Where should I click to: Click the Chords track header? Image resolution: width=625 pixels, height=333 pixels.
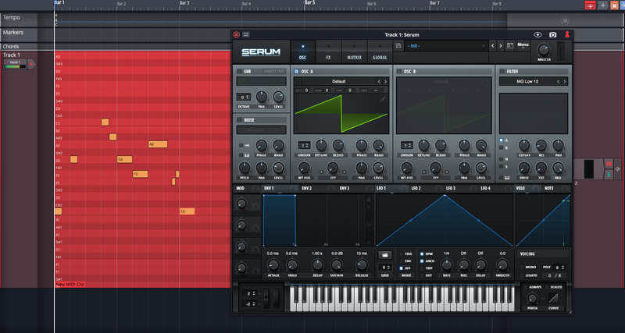[x=19, y=47]
